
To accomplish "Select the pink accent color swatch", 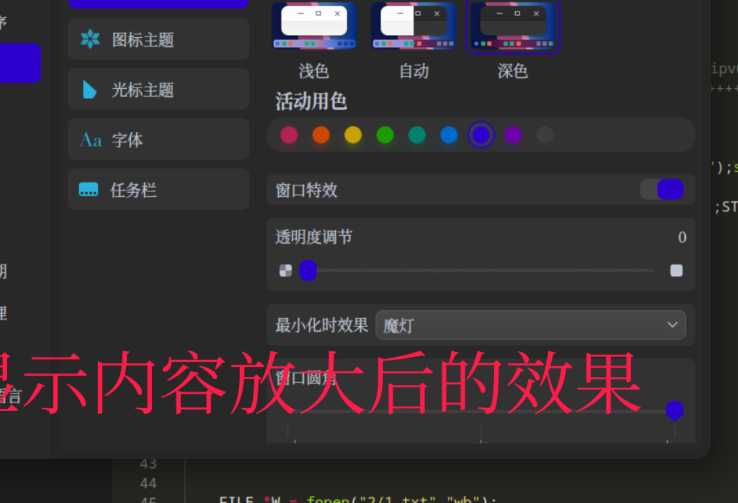I will tap(289, 134).
